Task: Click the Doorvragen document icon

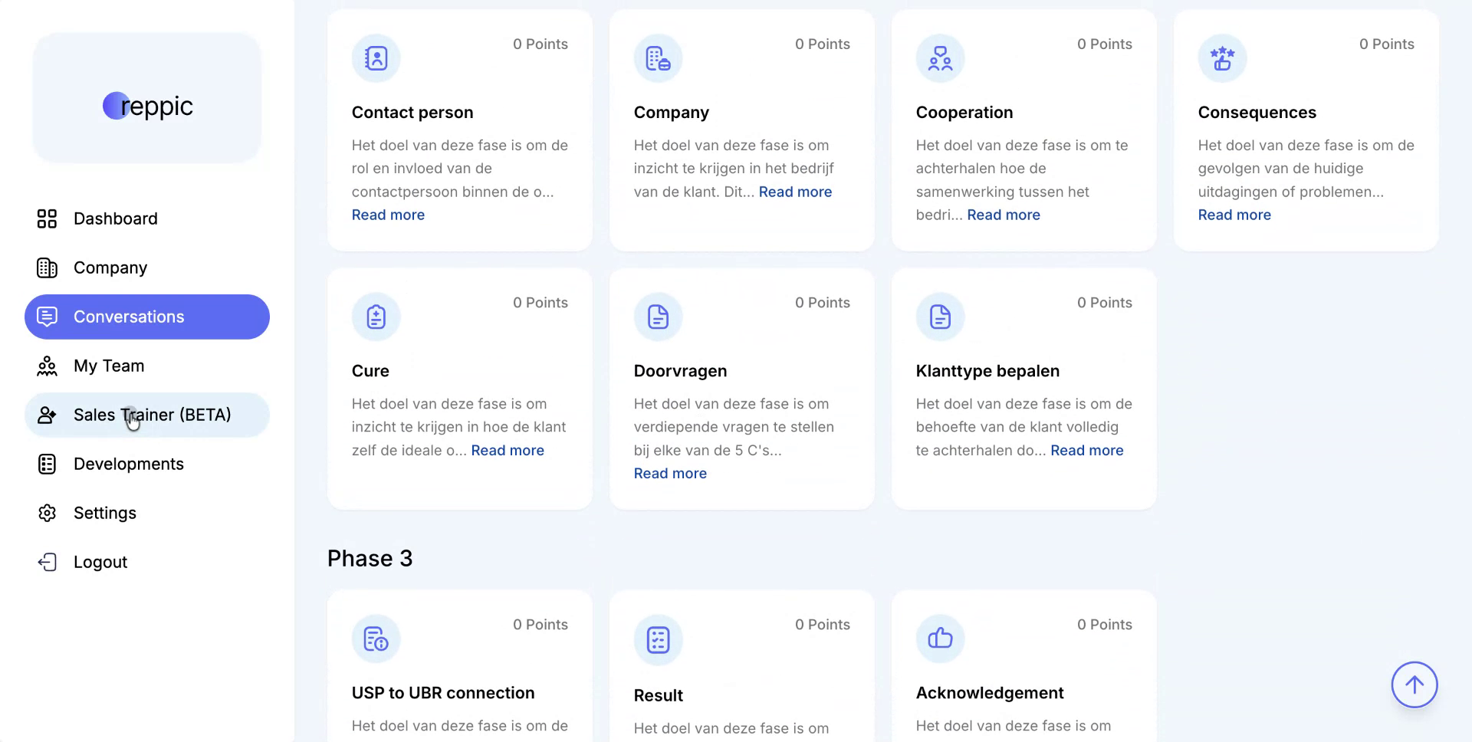Action: pyautogui.click(x=658, y=317)
